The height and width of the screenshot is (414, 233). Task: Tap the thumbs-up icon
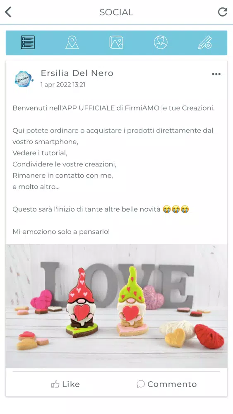(55, 384)
